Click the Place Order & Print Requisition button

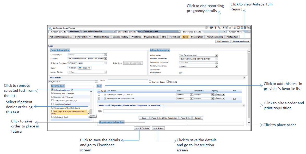[164, 118]
